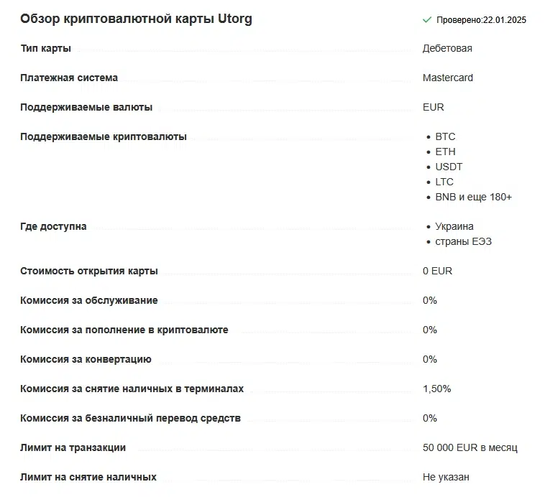Click the 'Не указан' withdrawal limit value
This screenshot has height=497, width=545.
pyautogui.click(x=446, y=477)
